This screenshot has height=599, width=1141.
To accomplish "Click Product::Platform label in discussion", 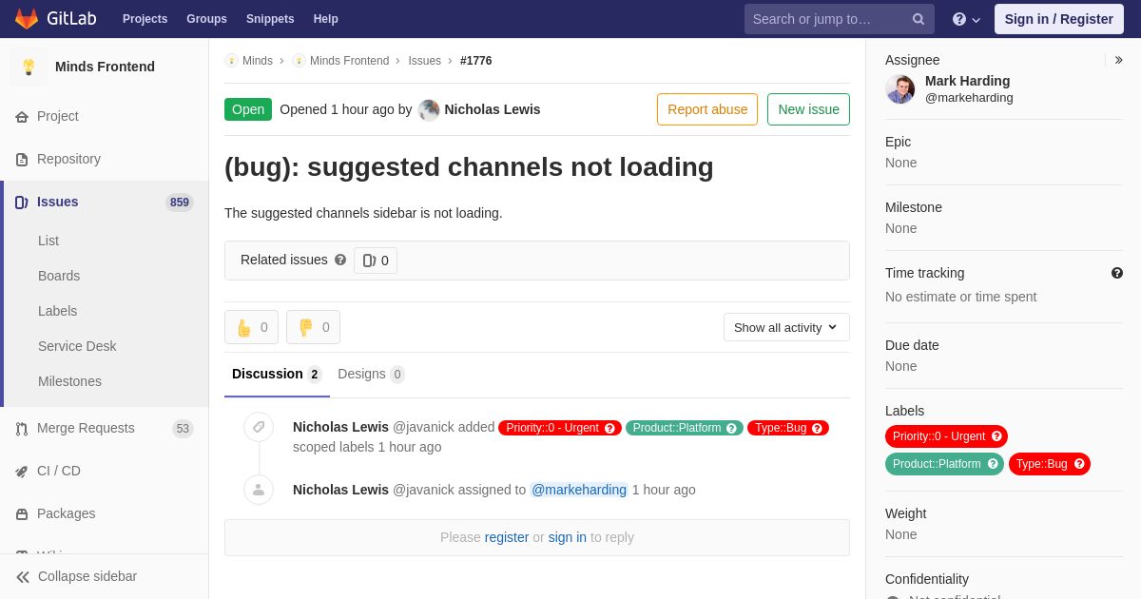I will (x=685, y=428).
